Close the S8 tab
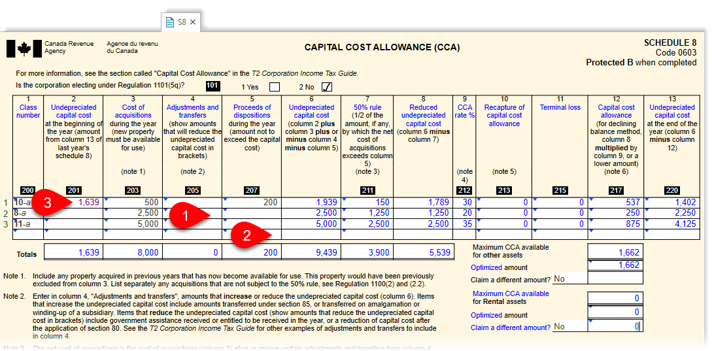This screenshot has height=351, width=712. click(192, 22)
